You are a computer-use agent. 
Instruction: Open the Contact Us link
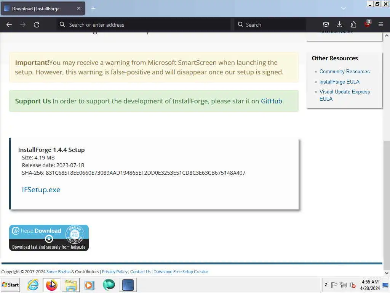141,272
